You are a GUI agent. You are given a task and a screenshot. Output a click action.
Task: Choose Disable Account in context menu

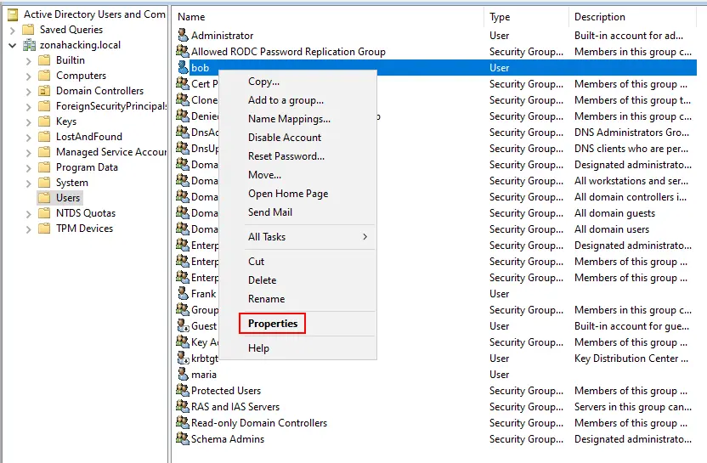click(285, 138)
